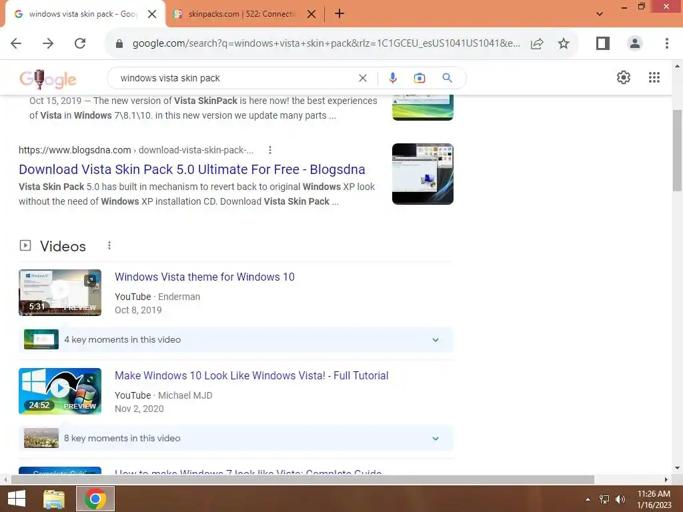Open the Chrome profile avatar
This screenshot has width=683, height=512.
tap(635, 43)
